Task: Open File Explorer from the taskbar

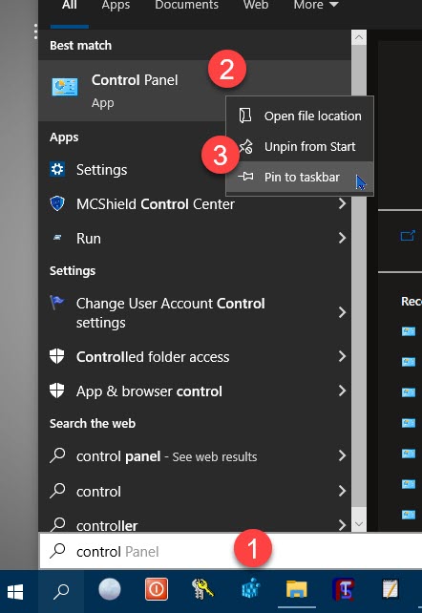Action: 297,589
